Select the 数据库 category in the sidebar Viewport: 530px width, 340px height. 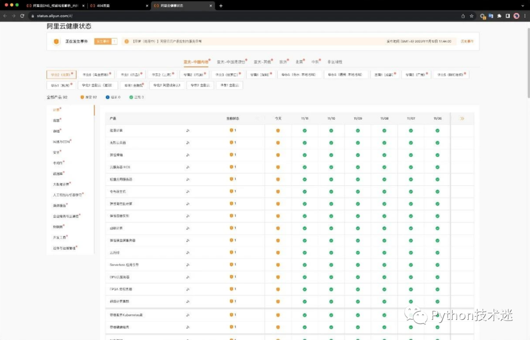[x=58, y=174]
